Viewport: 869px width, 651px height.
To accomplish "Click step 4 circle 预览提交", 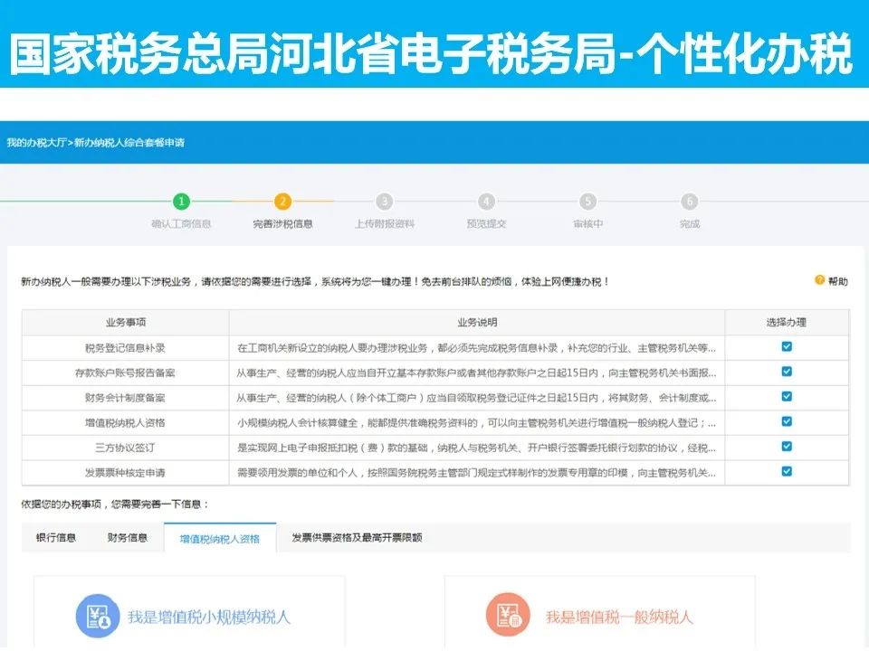I will pos(487,201).
